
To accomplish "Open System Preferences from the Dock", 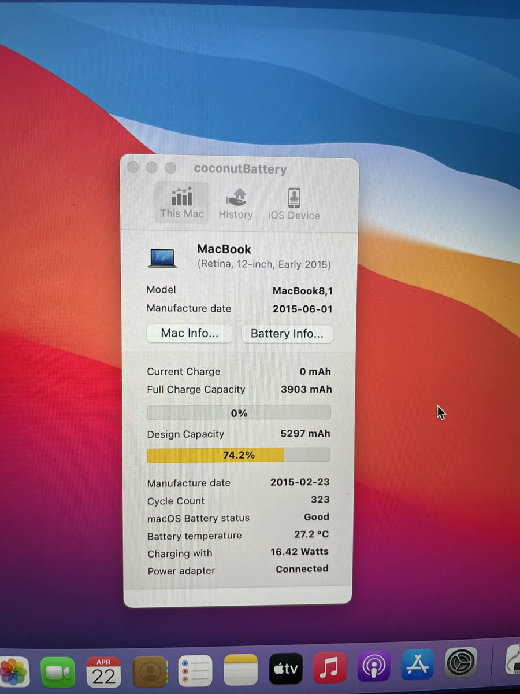I will coord(461,663).
